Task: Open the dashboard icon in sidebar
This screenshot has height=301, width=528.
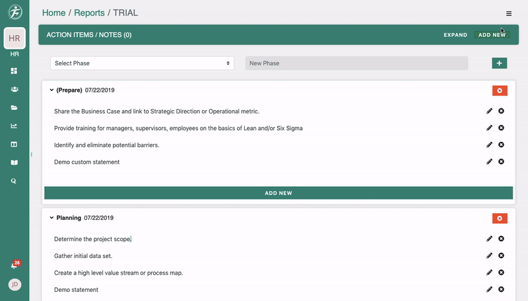Action: [x=14, y=71]
